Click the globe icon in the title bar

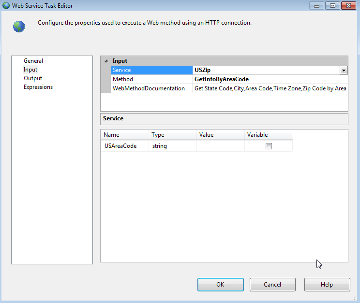[x=6, y=5]
